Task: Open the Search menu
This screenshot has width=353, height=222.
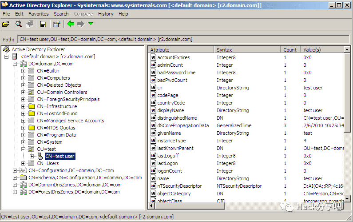Action: [x=61, y=14]
